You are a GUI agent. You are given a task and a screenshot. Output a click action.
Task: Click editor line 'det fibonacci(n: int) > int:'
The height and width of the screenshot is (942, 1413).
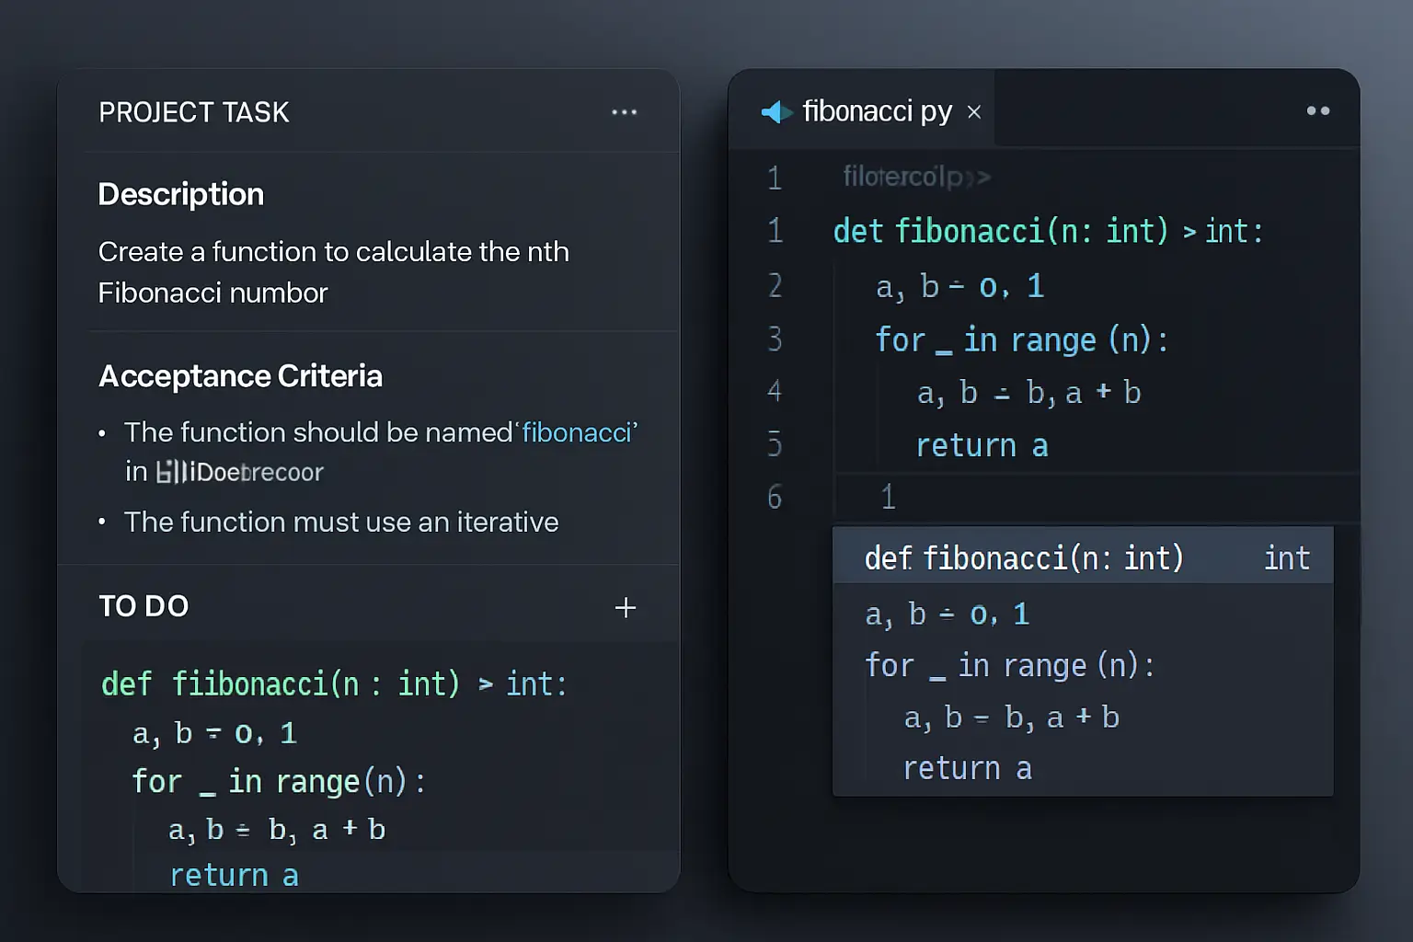1049,231
